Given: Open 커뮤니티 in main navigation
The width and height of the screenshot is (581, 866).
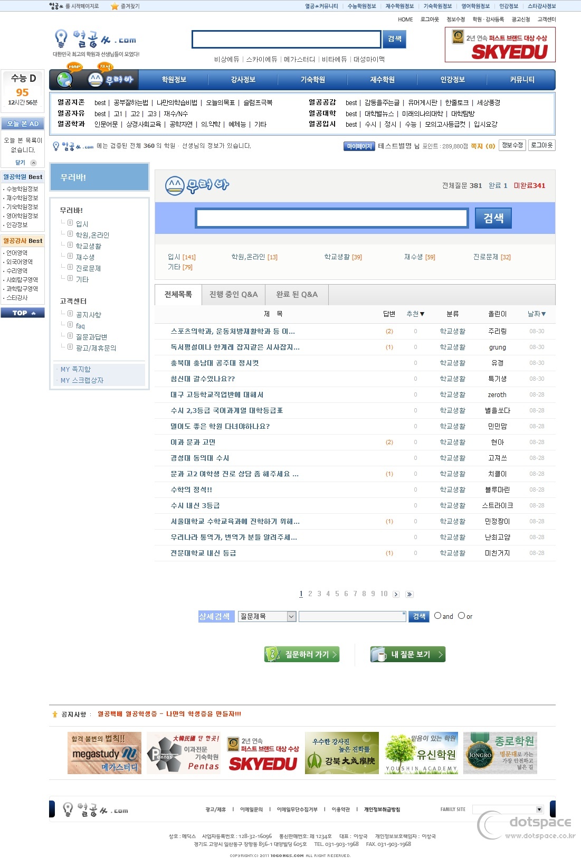Looking at the screenshot, I should pos(522,80).
